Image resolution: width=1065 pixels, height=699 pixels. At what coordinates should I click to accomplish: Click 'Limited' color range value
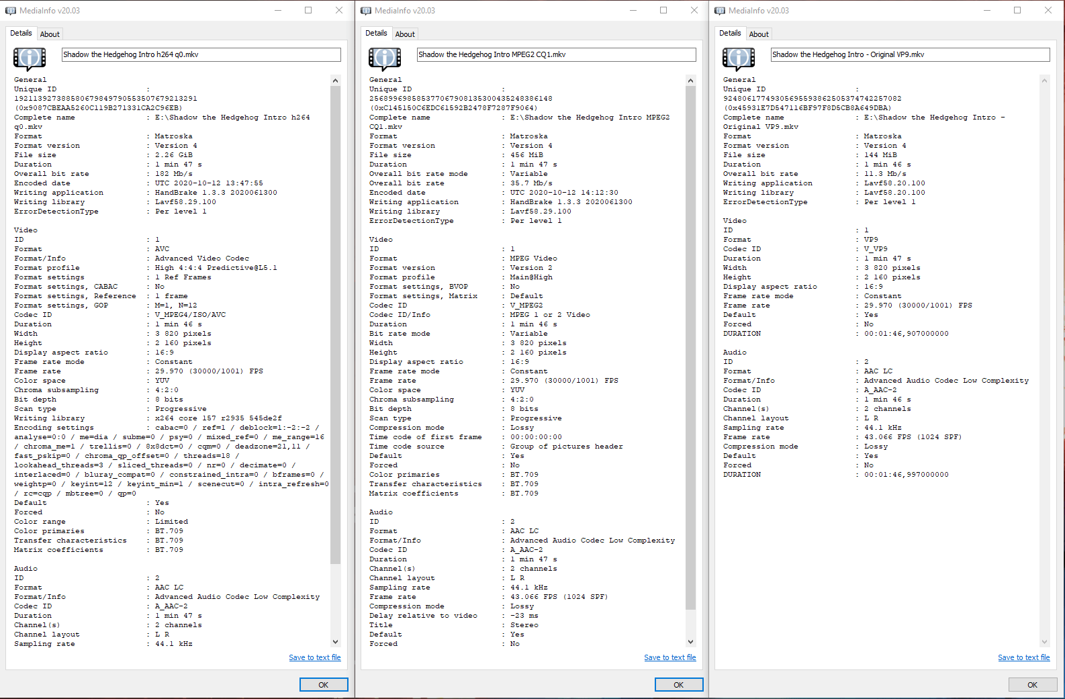click(171, 522)
